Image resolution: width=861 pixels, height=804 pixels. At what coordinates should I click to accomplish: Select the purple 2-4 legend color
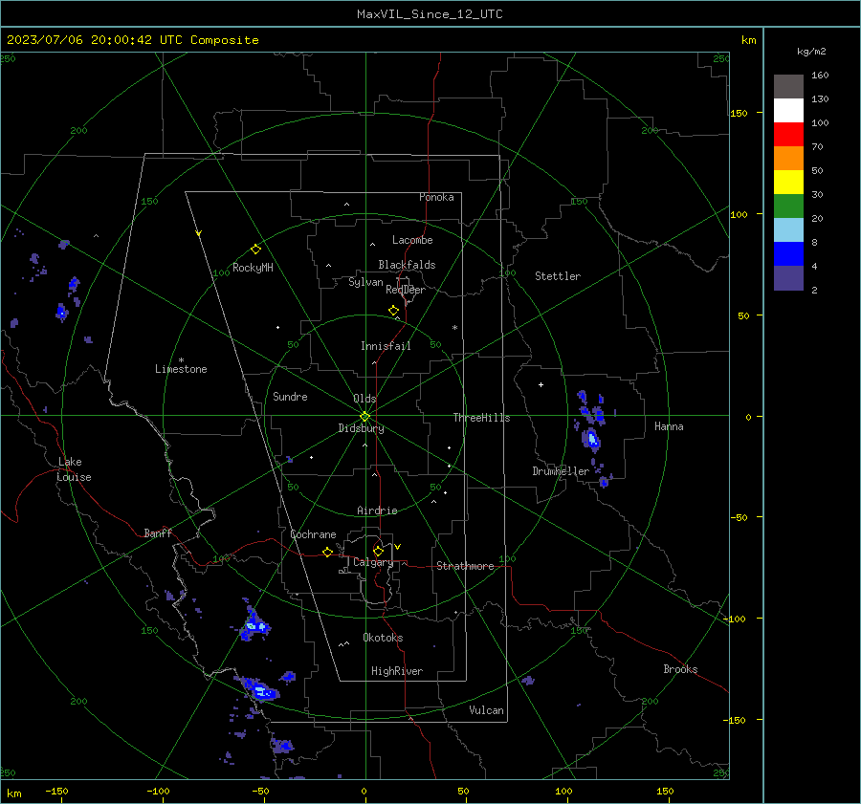tap(788, 278)
